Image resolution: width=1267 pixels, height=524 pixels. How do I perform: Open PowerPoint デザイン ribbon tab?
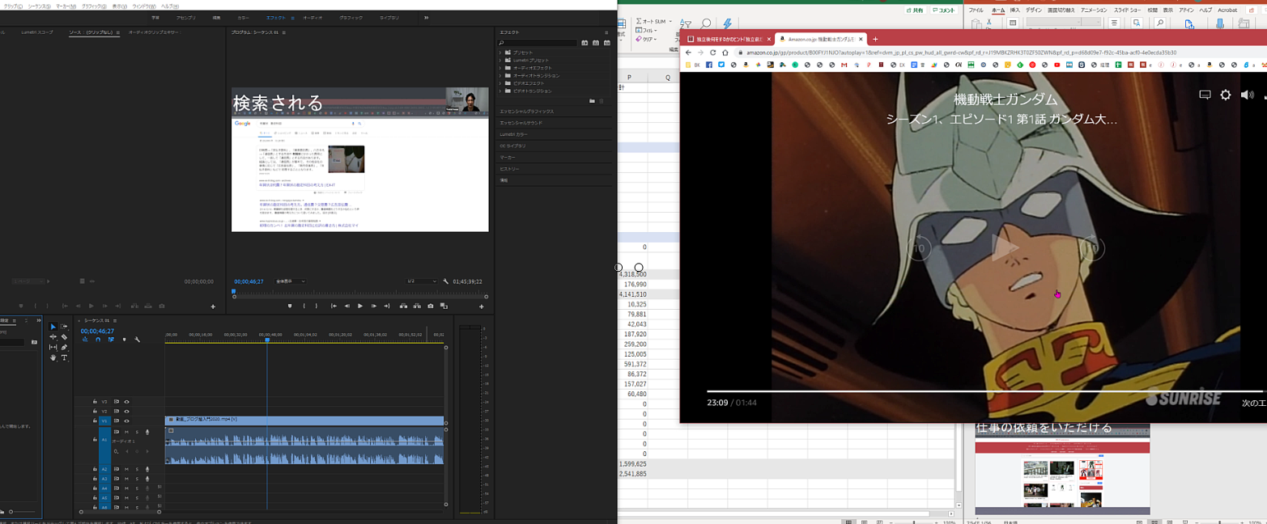coord(1034,11)
